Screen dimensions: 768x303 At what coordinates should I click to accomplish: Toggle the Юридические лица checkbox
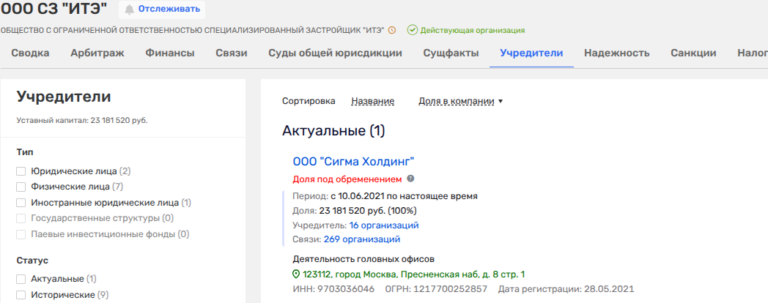[21, 171]
